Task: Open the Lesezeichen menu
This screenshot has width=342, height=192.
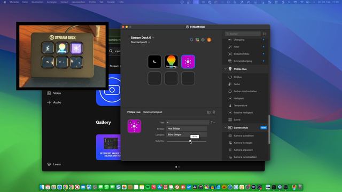Action: (x=79, y=2)
